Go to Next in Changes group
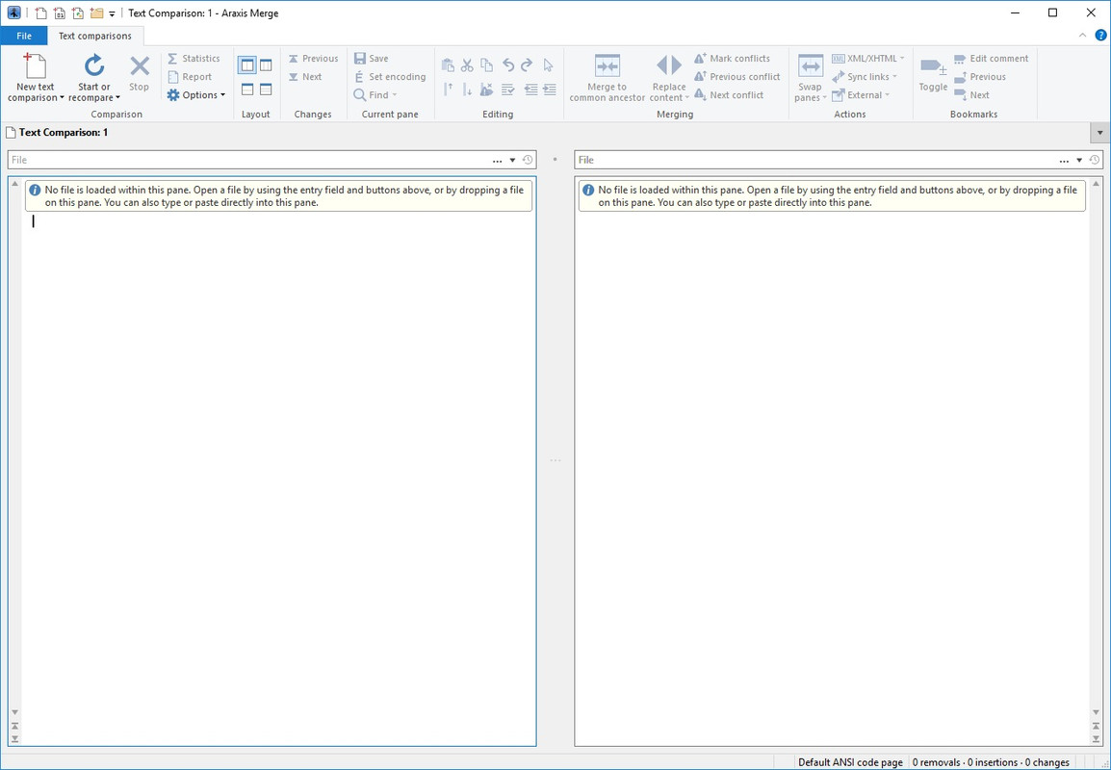This screenshot has width=1111, height=770. click(304, 76)
